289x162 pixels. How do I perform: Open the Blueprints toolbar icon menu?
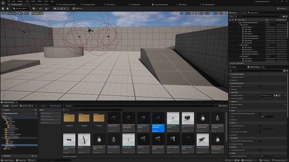point(40,9)
